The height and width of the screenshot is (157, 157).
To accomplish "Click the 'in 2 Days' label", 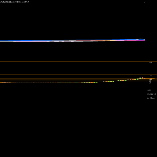I will click(x=151, y=98).
